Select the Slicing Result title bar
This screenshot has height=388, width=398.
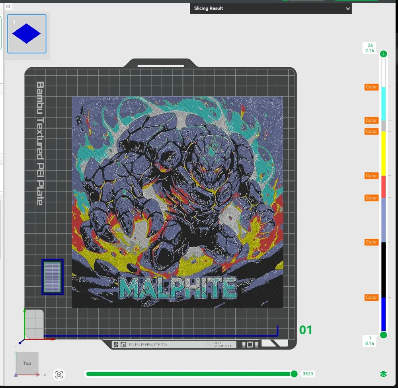click(x=208, y=8)
